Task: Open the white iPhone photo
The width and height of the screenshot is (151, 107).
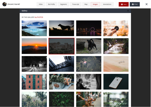Action: pos(116,82)
